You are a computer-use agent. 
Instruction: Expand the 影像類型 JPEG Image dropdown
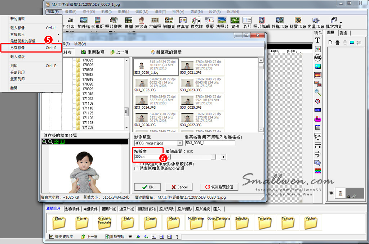[180, 143]
